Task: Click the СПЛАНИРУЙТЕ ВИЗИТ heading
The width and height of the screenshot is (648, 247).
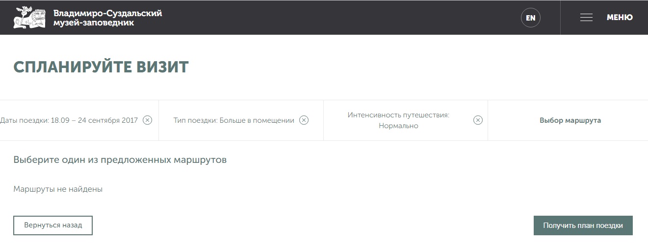Action: coord(101,67)
